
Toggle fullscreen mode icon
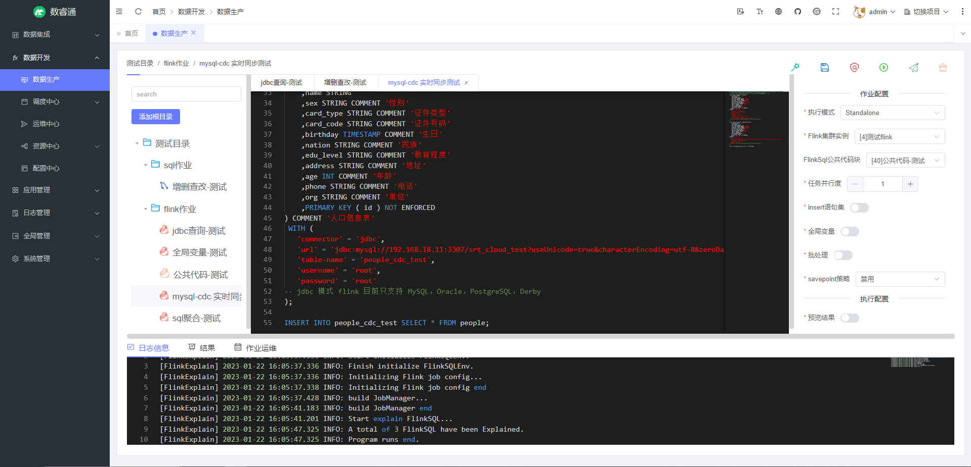pyautogui.click(x=835, y=12)
